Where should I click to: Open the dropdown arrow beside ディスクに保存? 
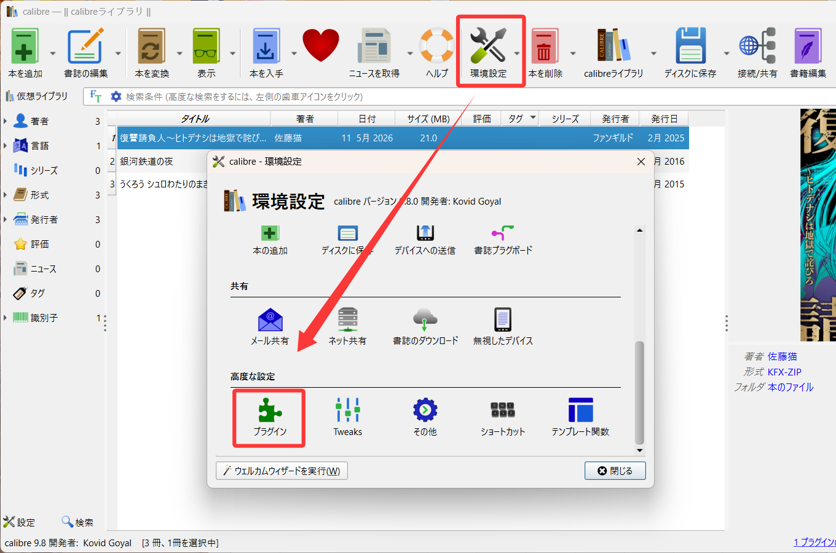tap(726, 53)
